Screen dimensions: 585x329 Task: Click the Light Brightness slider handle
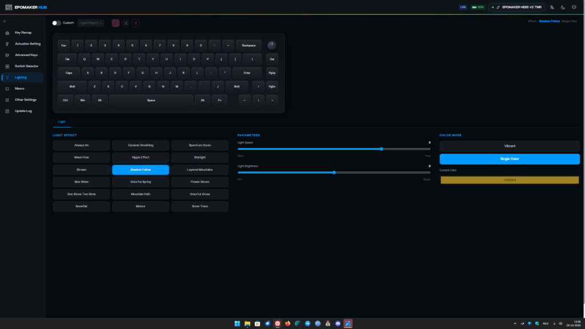334,172
